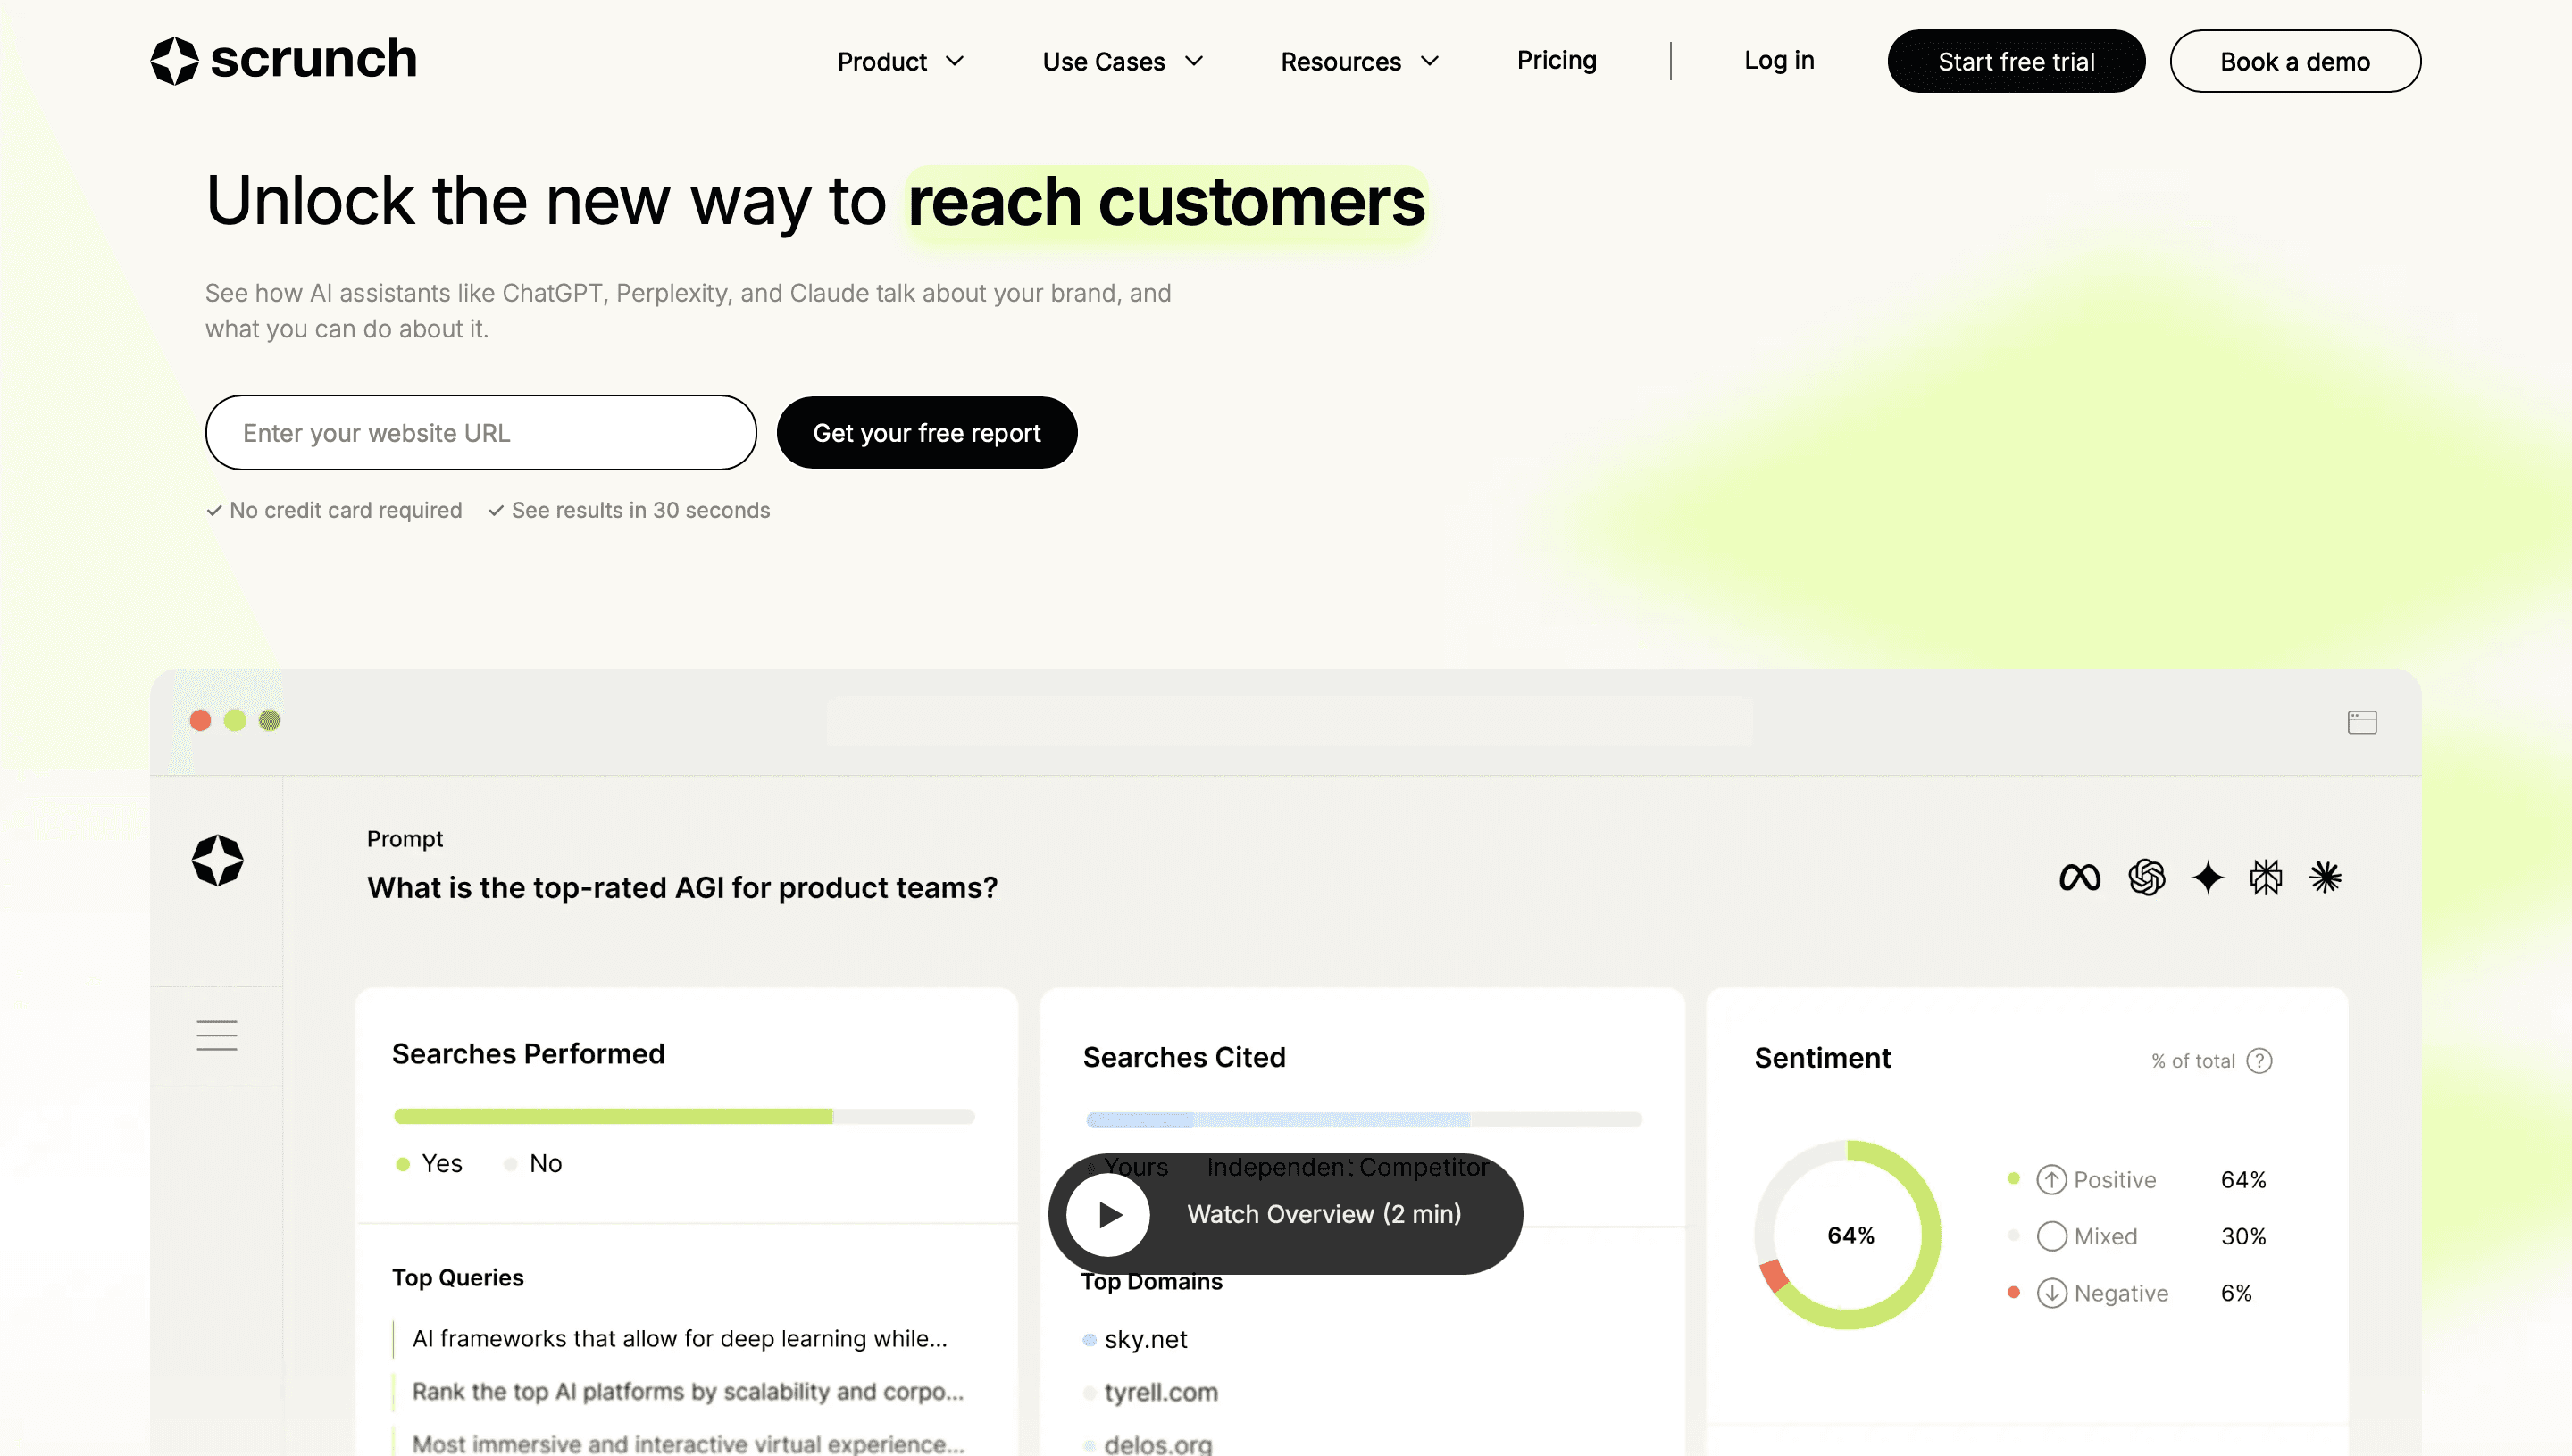Image resolution: width=2572 pixels, height=1456 pixels.
Task: Open the Use Cases dropdown
Action: point(1121,61)
